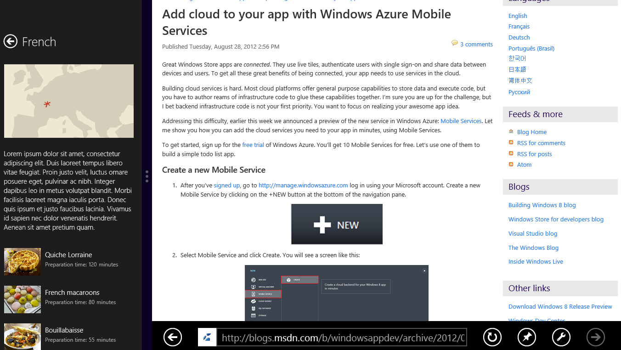Visit Windows Store for developers blog

(556, 220)
